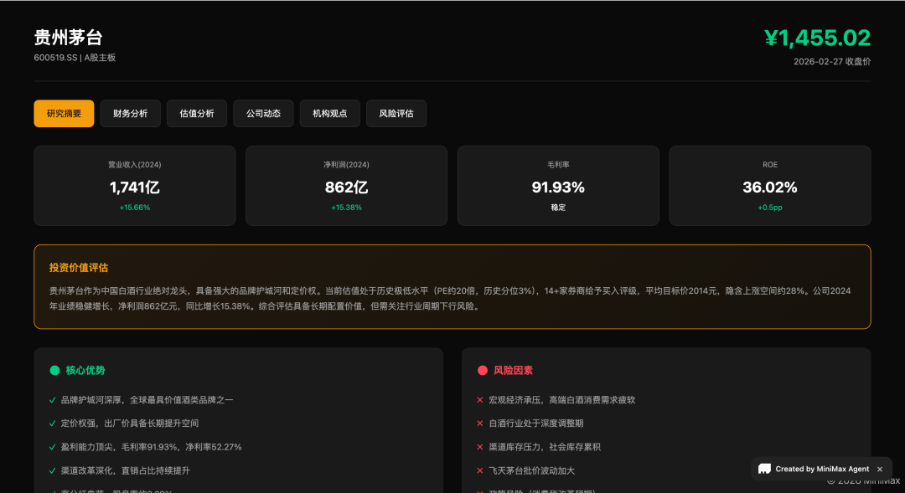This screenshot has height=493, width=905.
Task: Click the MiniMax Agent logo icon
Action: pos(764,469)
